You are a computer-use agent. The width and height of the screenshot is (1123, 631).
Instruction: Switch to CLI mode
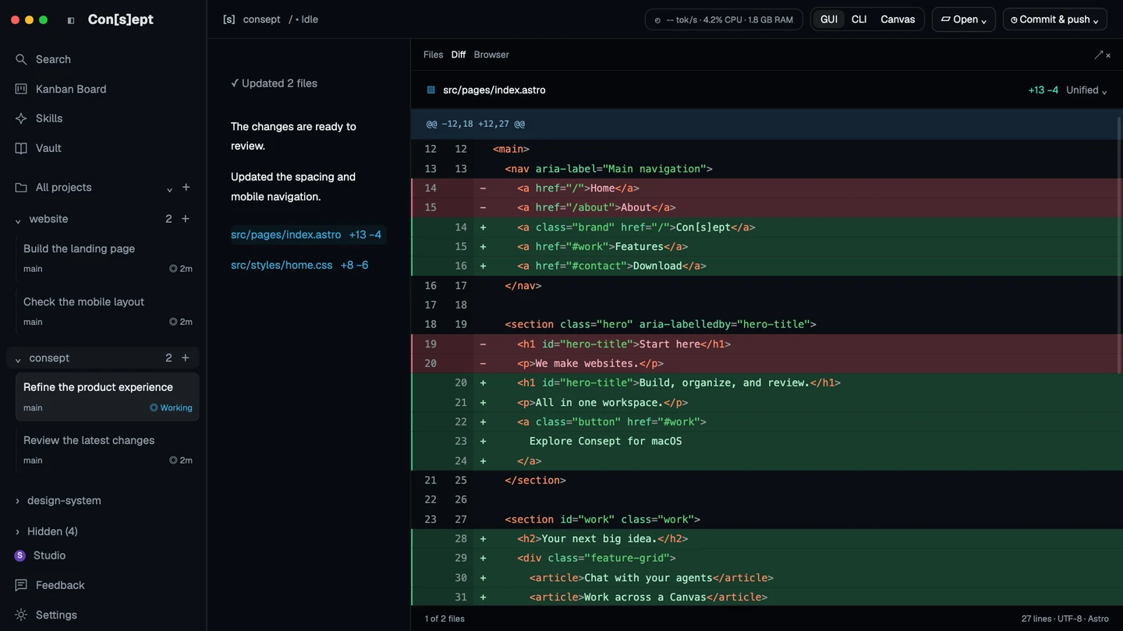point(859,19)
